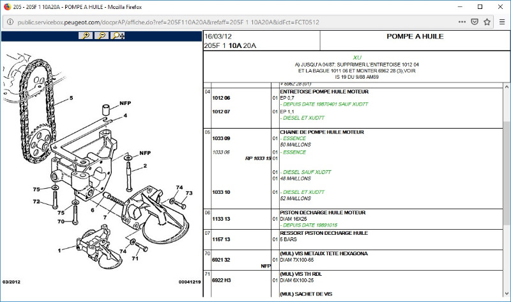Viewport: 511px width, 302px height.
Task: Select part reference 6922 H3
Action: click(221, 280)
